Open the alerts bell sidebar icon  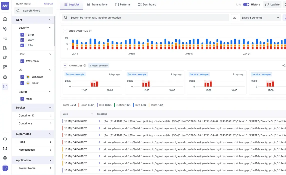pos(5,58)
